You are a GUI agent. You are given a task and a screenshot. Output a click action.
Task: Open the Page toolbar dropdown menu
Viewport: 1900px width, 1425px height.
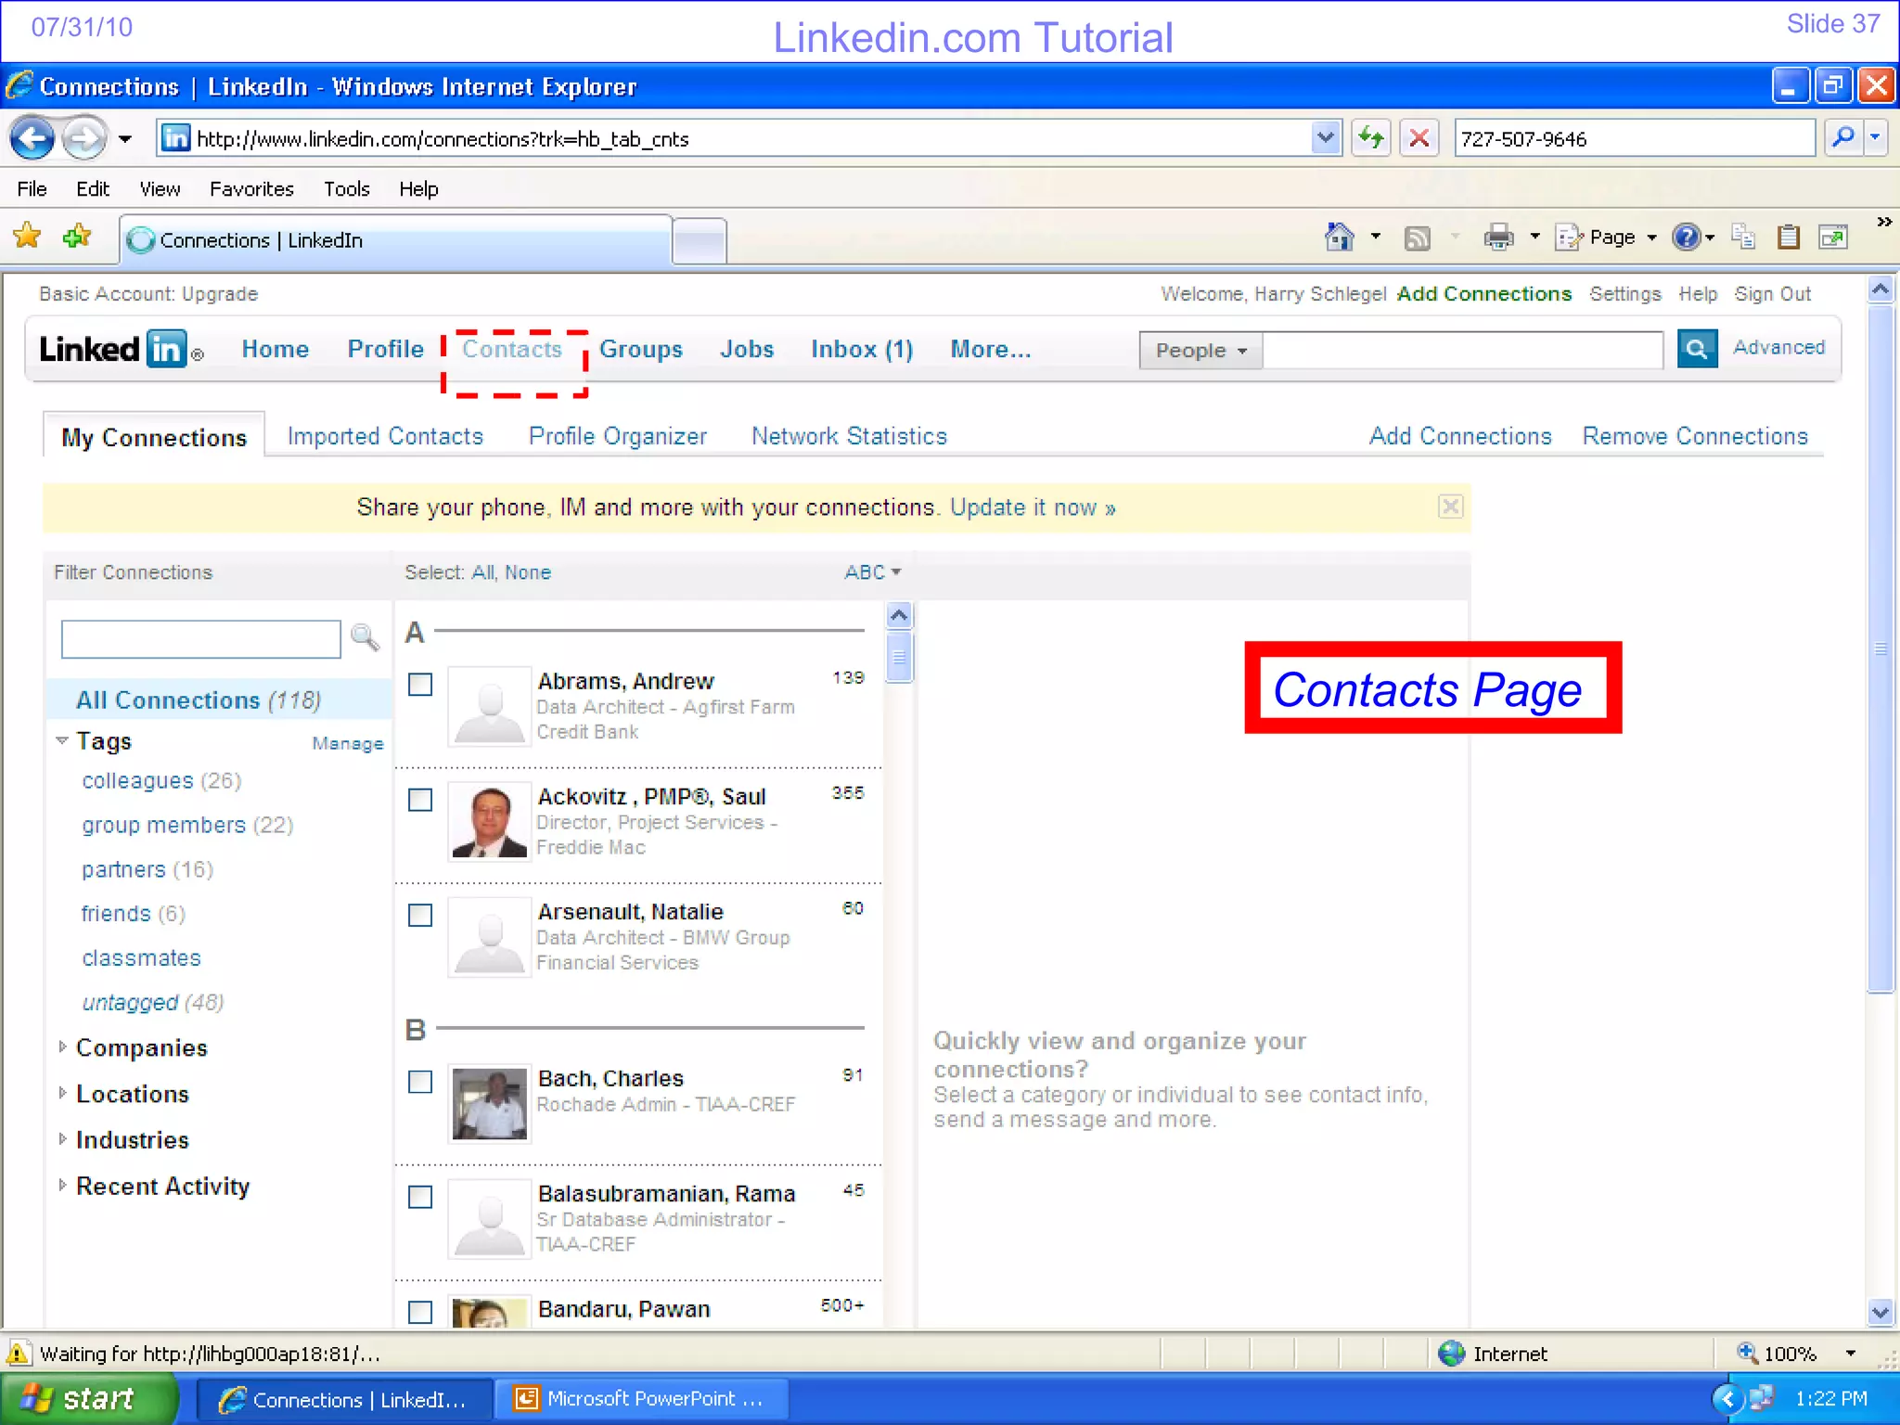pyautogui.click(x=1608, y=237)
